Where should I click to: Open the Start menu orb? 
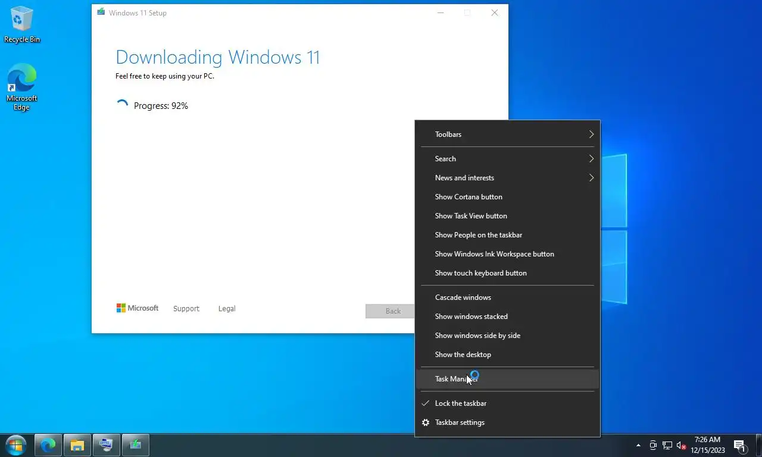tap(16, 445)
